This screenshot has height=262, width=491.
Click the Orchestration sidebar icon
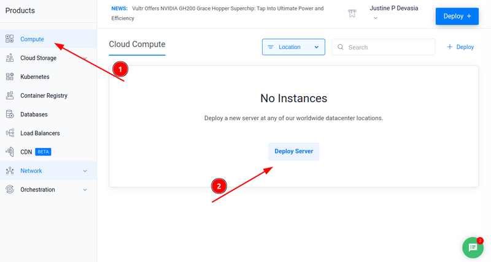10,189
